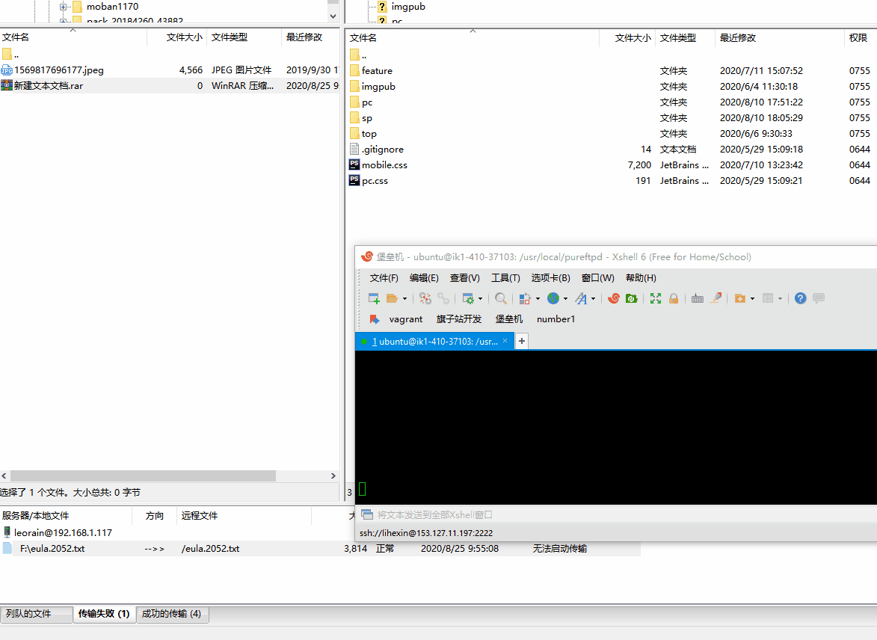This screenshot has width=877, height=640.
Task: Click the keyboard key mapping icon
Action: (x=698, y=299)
